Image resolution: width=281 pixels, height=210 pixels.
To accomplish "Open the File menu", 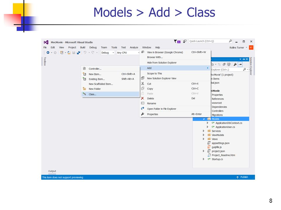I will 45,47.
